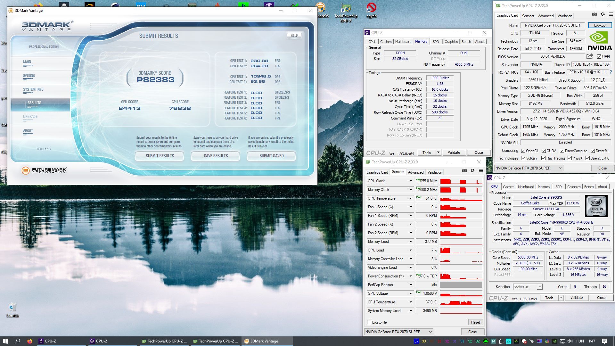The image size is (615, 346).
Task: Click the 3DMark Vantage taskbar button
Action: [x=267, y=341]
